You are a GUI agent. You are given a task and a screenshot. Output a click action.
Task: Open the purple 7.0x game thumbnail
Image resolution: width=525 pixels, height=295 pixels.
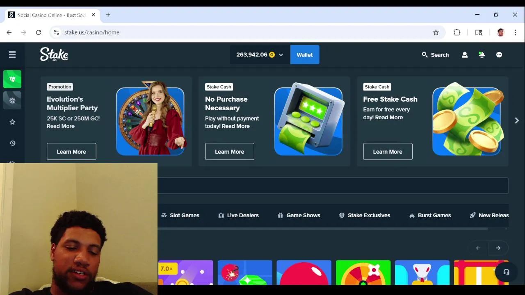coord(185,272)
